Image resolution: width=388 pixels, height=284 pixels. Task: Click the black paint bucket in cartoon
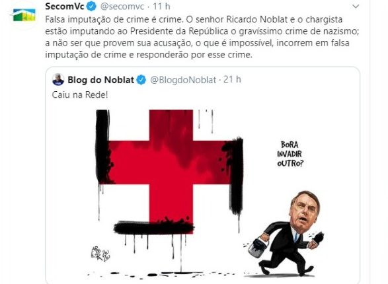coord(258,246)
